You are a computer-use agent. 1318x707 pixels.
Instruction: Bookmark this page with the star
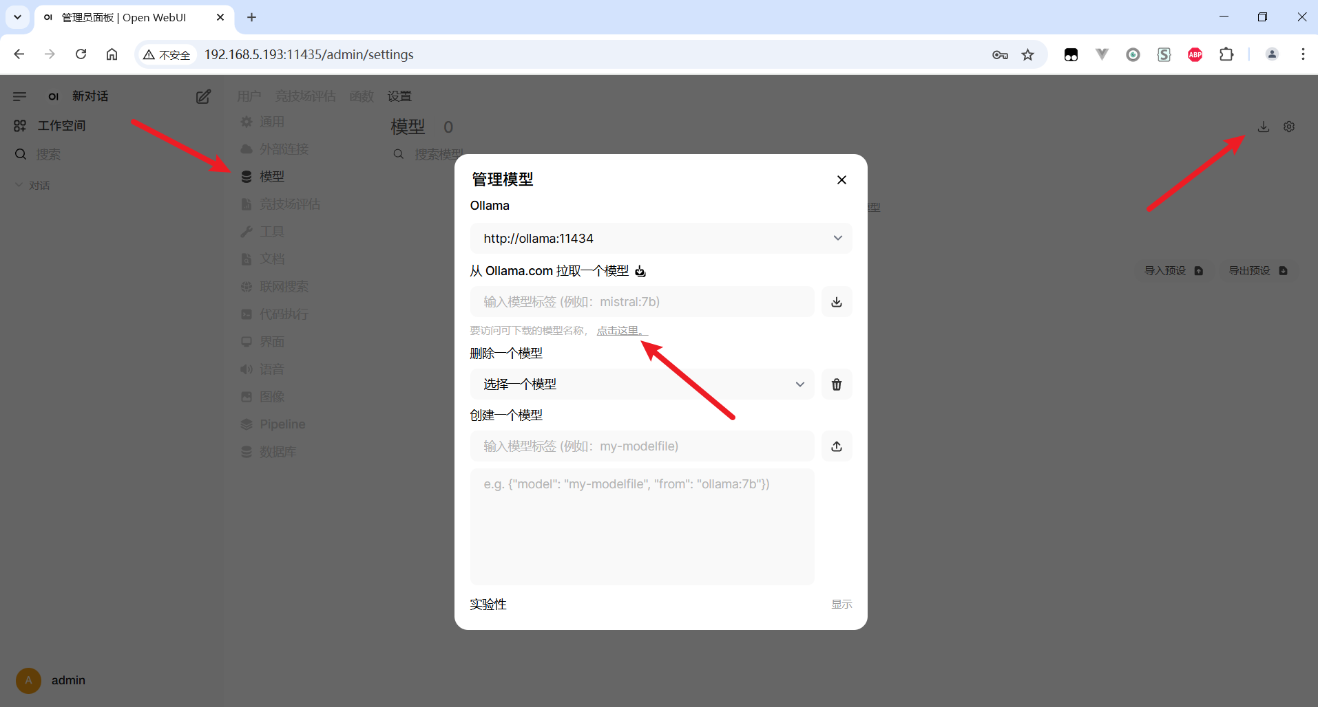1028,54
